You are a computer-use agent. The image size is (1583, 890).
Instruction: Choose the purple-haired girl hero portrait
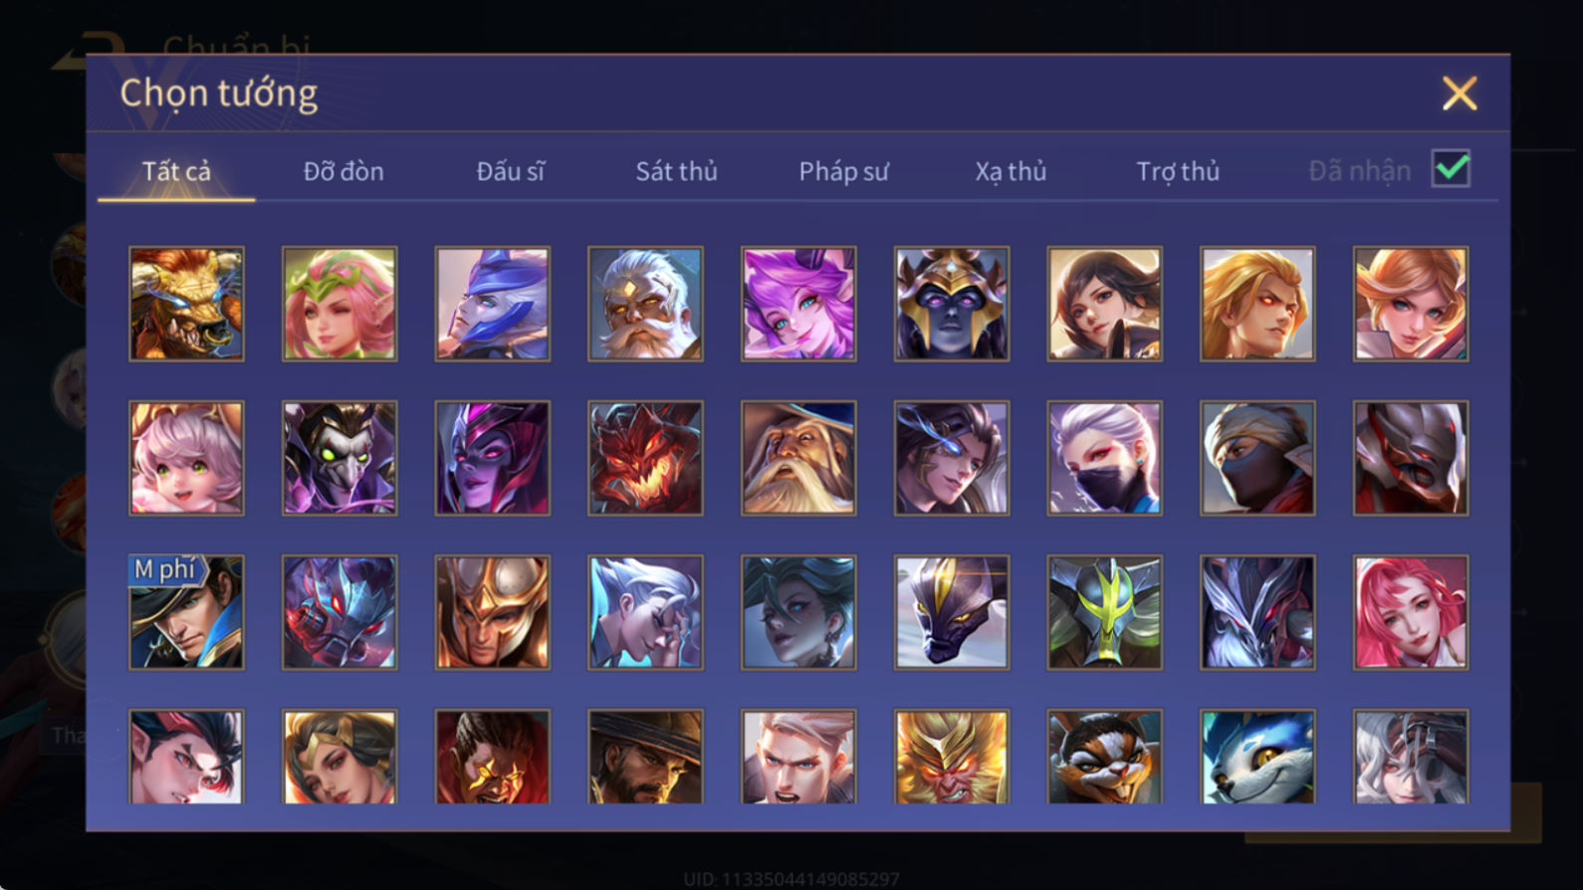click(798, 304)
